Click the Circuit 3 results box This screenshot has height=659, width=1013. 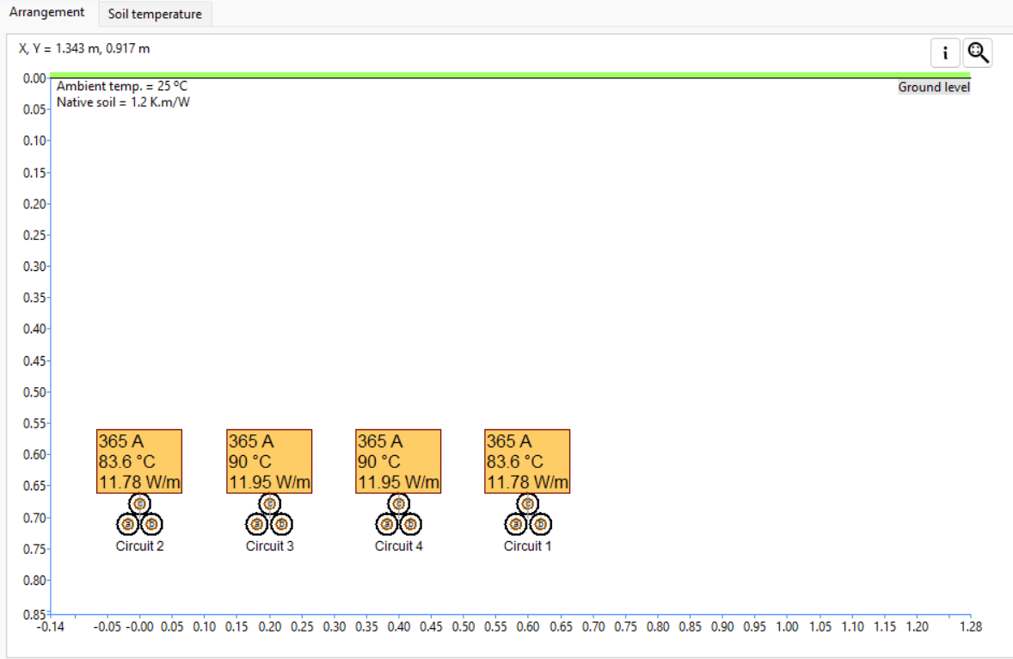(x=269, y=461)
